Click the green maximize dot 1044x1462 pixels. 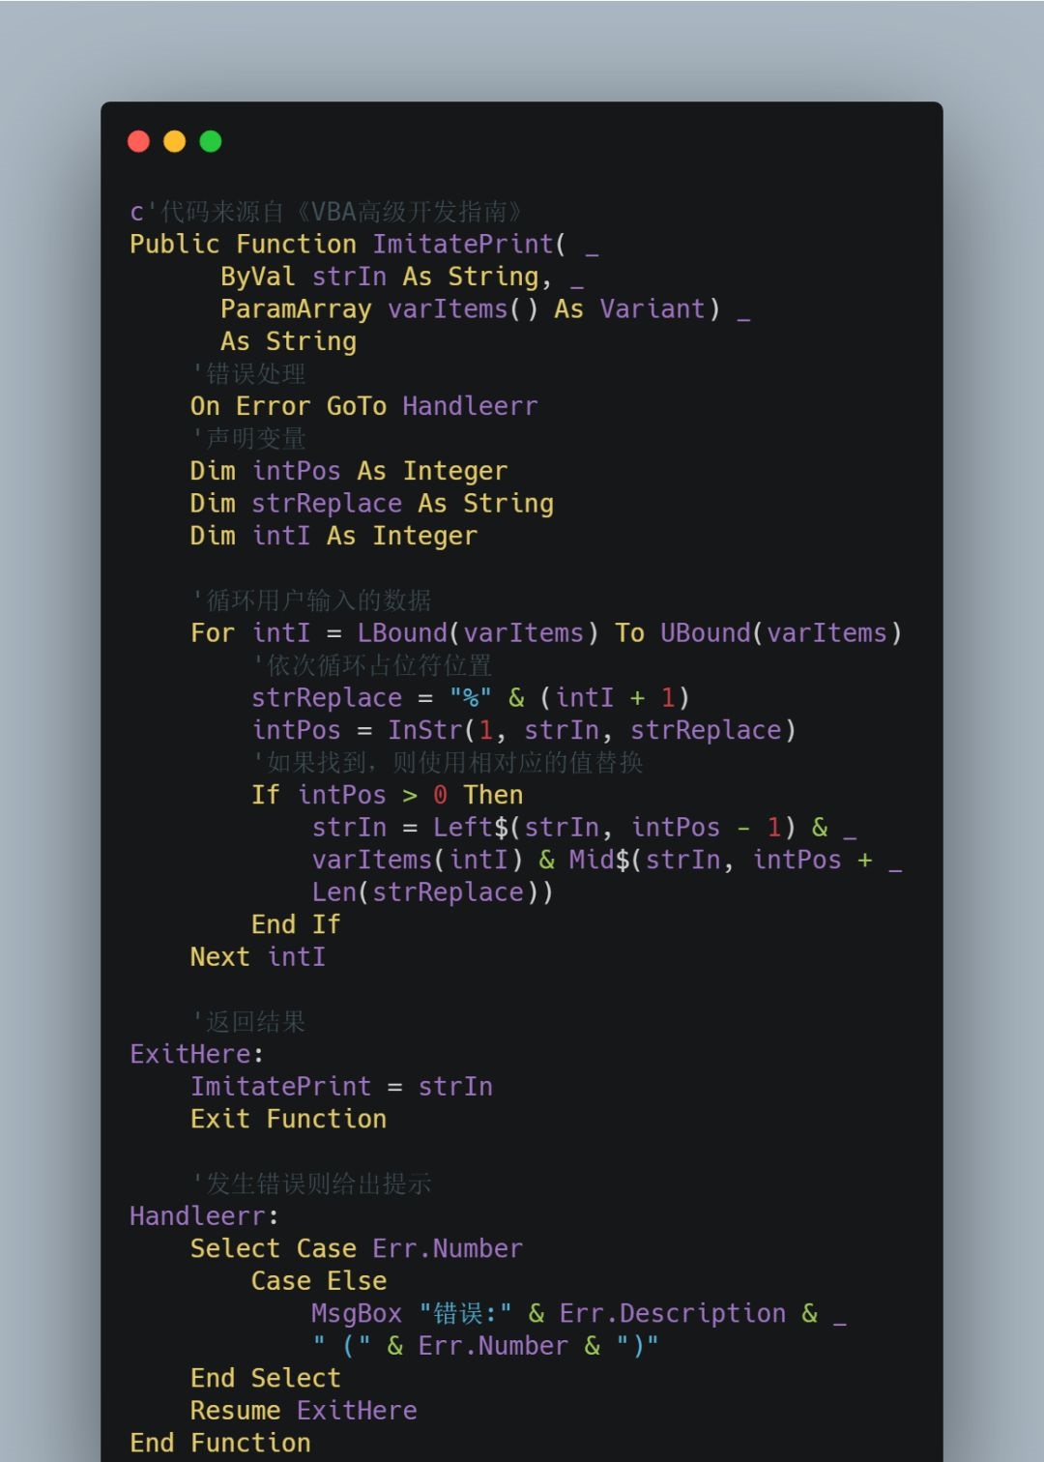[x=210, y=141]
